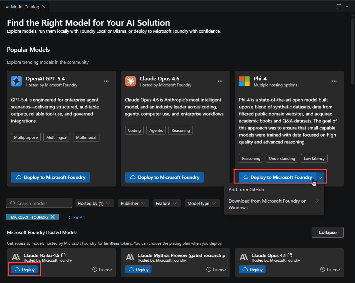The height and width of the screenshot is (283, 355).
Task: Open the Hosted by (1) filter dropdown
Action: [x=94, y=203]
